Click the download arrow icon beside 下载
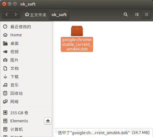The width and height of the screenshot is (153, 137). click(5, 77)
